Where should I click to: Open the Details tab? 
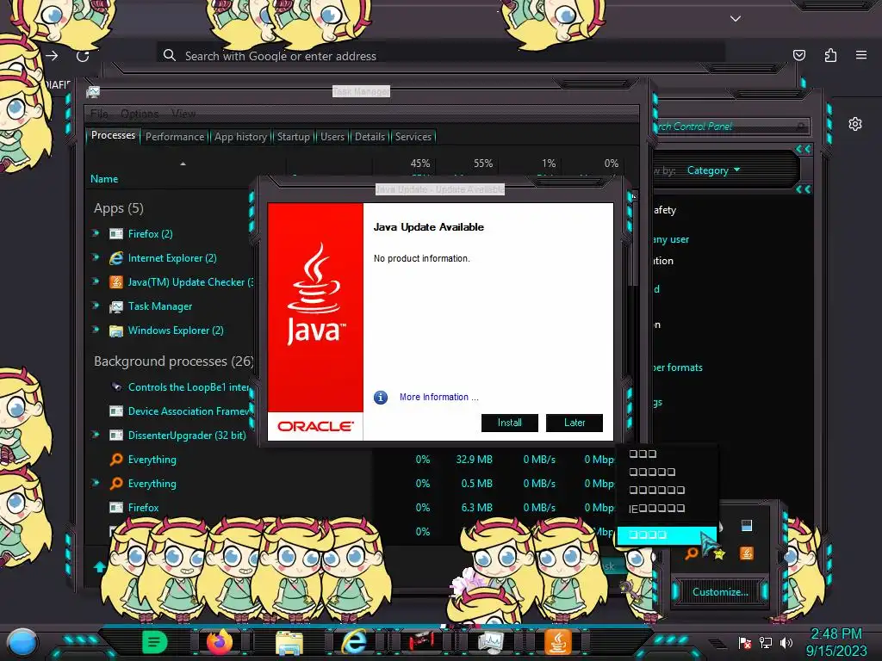click(370, 137)
